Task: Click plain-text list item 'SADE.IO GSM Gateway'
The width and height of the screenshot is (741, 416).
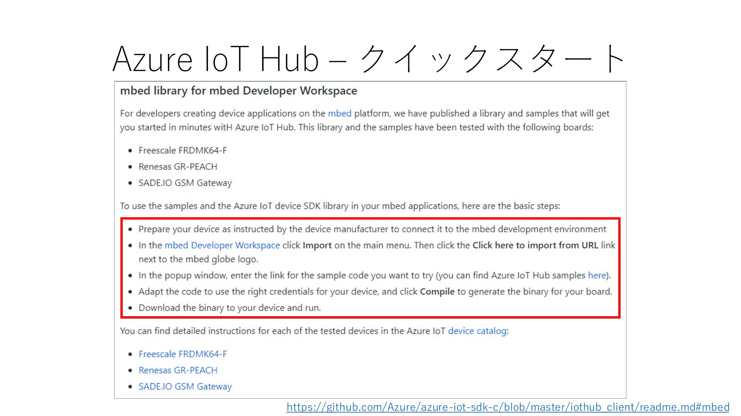Action: (x=185, y=183)
